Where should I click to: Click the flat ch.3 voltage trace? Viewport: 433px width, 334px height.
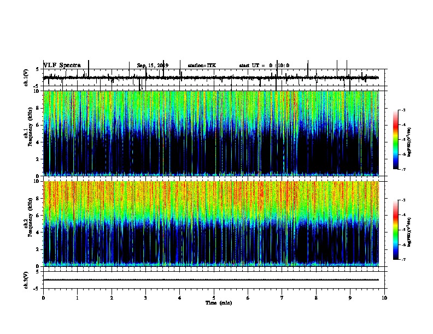click(211, 280)
